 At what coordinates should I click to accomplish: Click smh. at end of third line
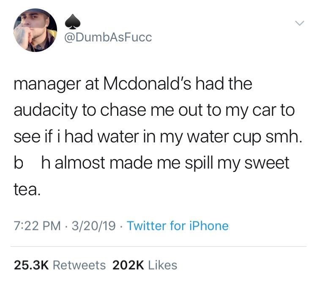point(284,137)
